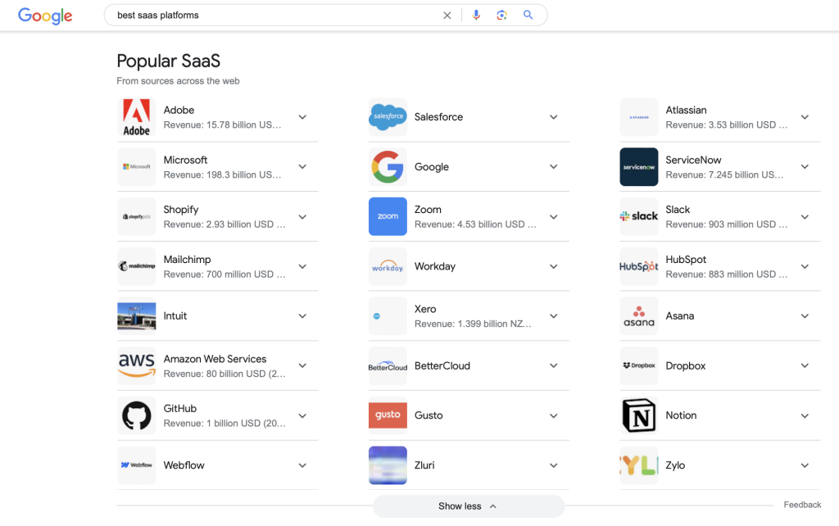Click the blue Zoom logo

388,217
